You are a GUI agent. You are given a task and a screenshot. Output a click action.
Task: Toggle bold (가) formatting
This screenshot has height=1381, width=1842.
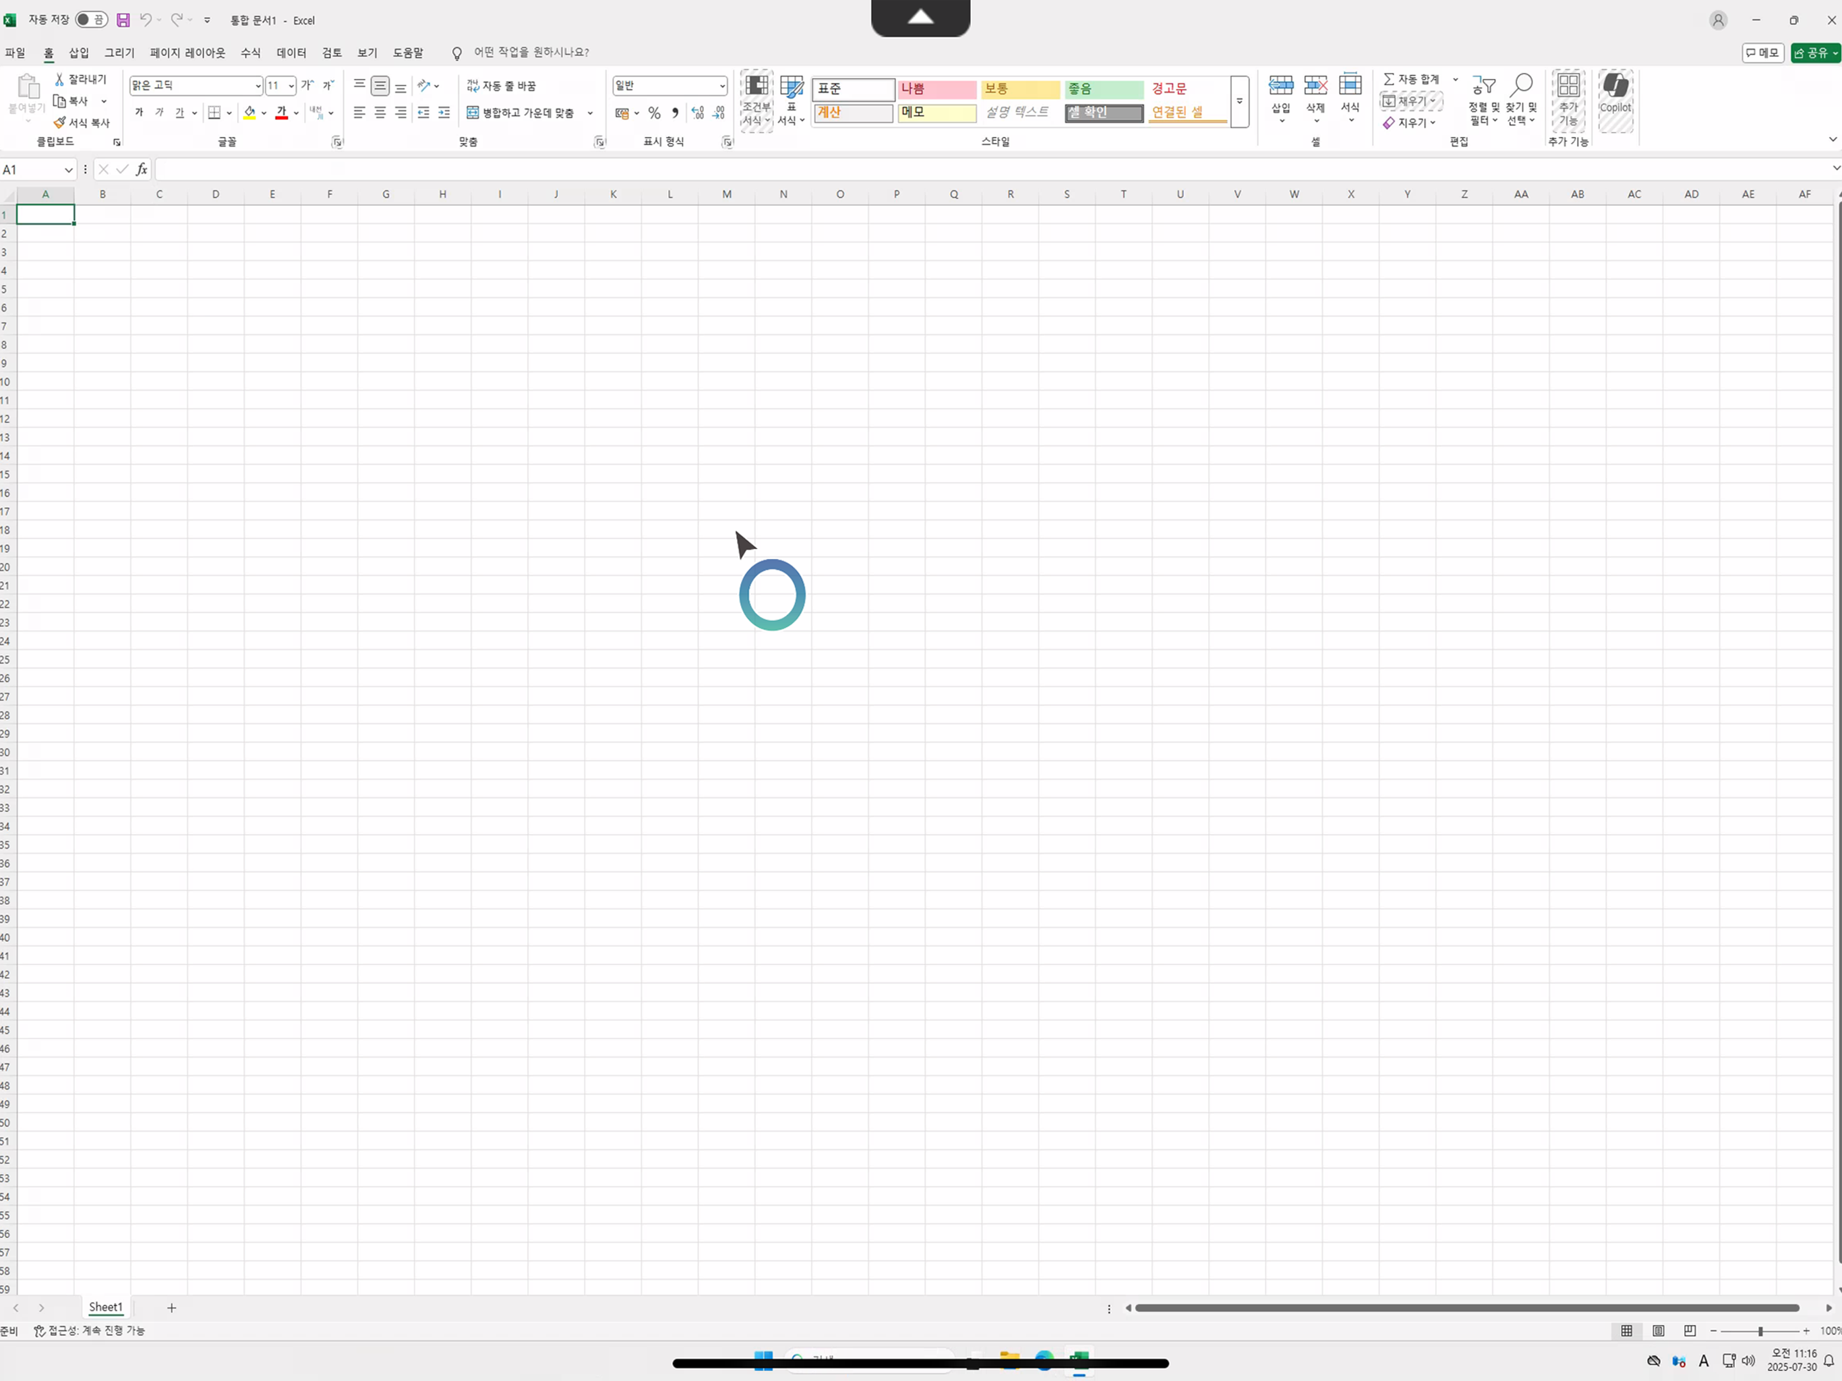click(139, 113)
